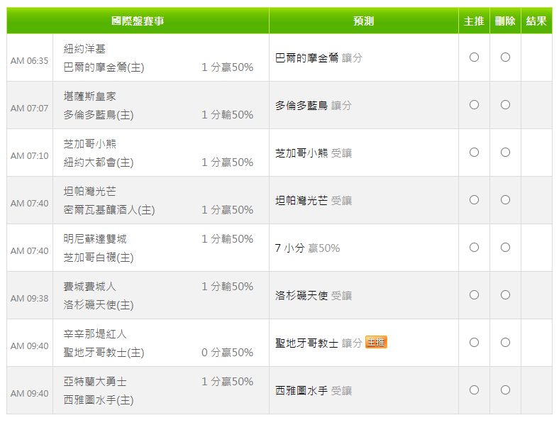Image resolution: width=559 pixels, height=425 pixels.
Task: Select 主推 radio for 聖地牙哥教士 讓分
Action: click(474, 343)
